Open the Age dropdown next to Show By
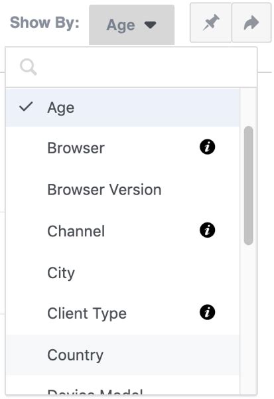Screen dimensions: 274x399 pyautogui.click(x=131, y=25)
